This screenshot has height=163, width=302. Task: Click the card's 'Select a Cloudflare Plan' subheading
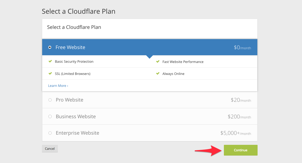pyautogui.click(x=74, y=27)
